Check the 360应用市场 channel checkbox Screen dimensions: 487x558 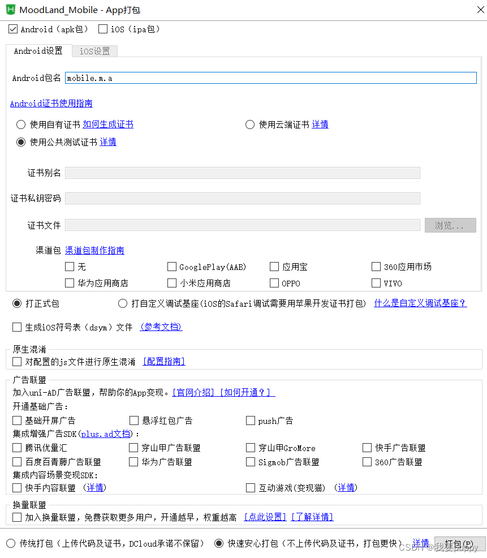(376, 267)
